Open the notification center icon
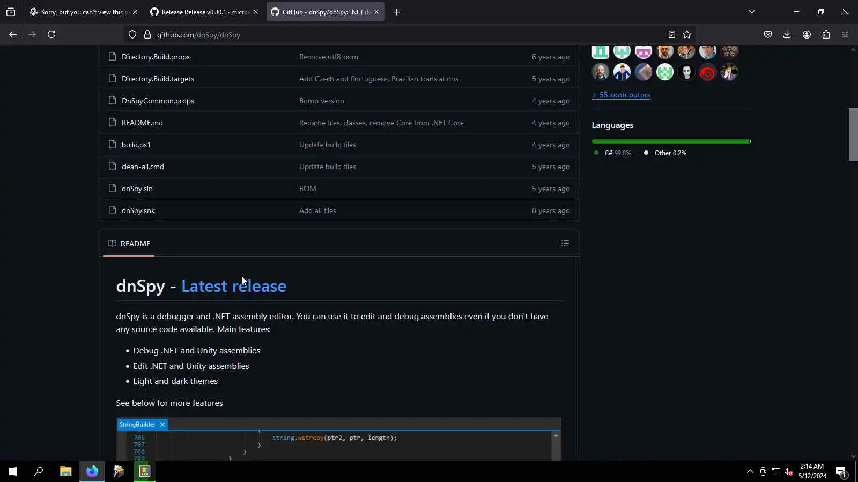This screenshot has height=482, width=858. tap(841, 471)
